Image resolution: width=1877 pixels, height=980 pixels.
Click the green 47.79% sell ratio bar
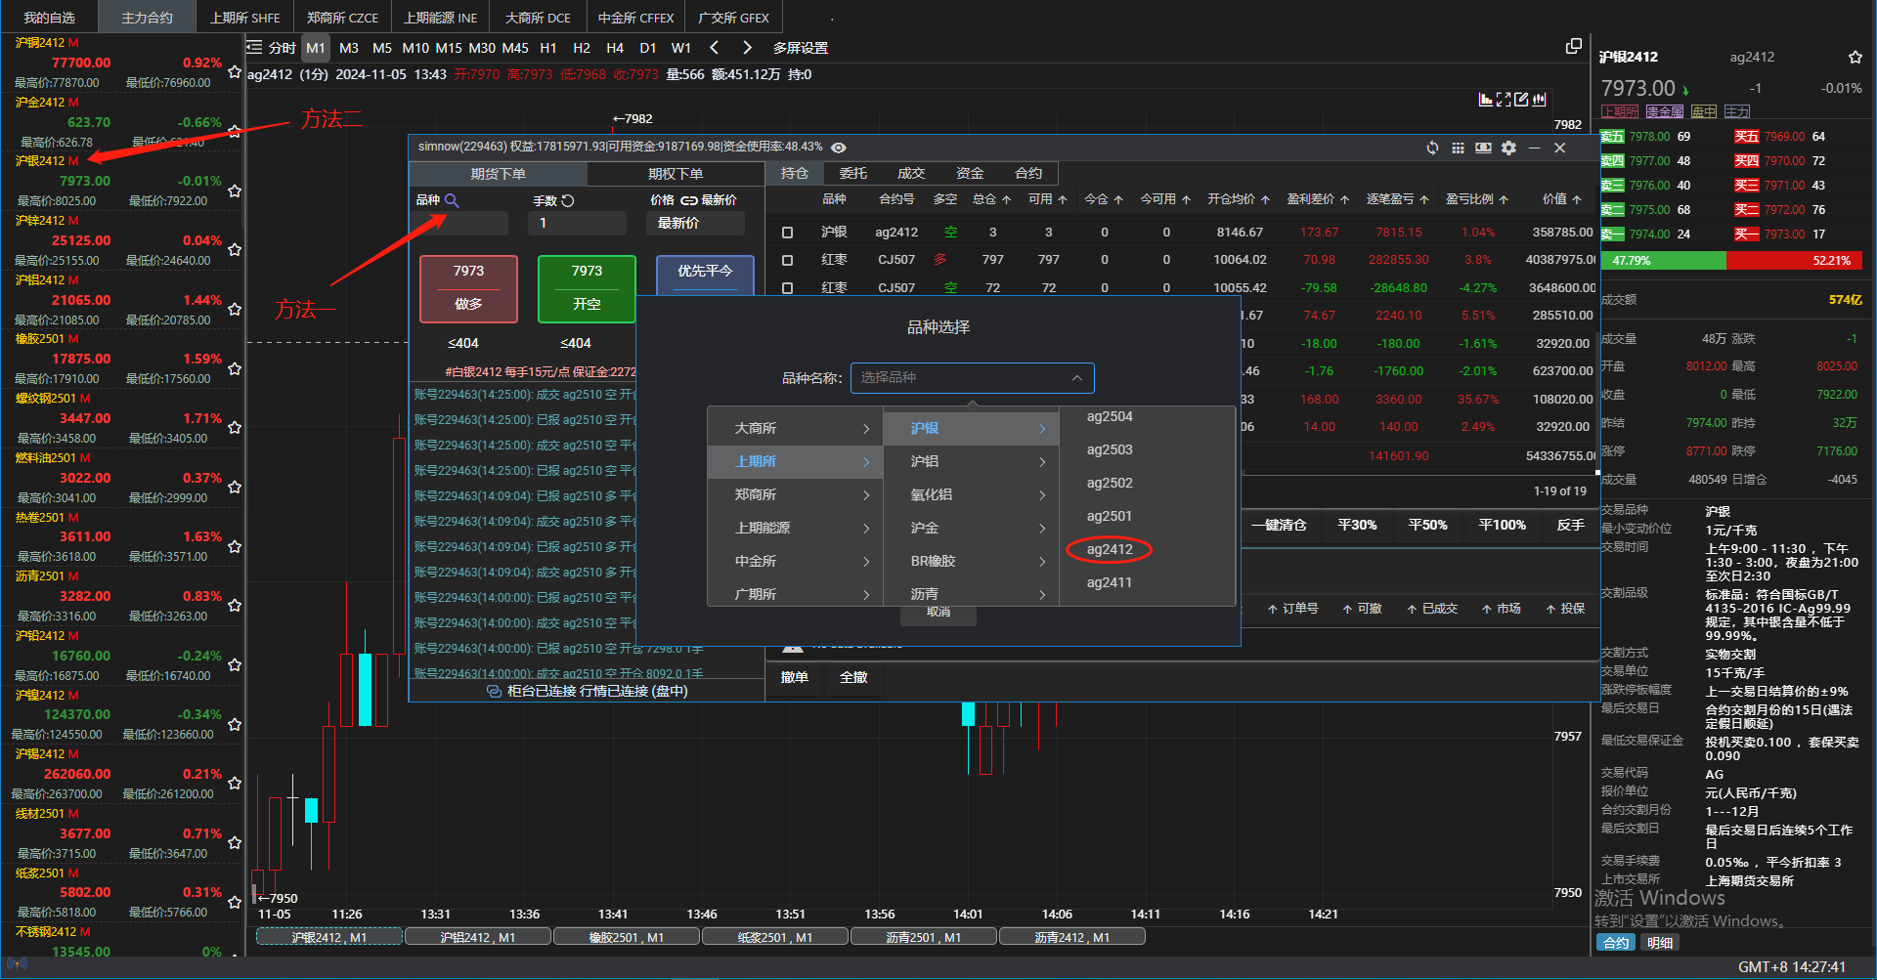(x=1662, y=261)
